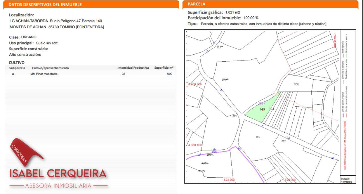Click the Intensidad Productiva column header
The image size is (363, 194).
click(x=133, y=68)
